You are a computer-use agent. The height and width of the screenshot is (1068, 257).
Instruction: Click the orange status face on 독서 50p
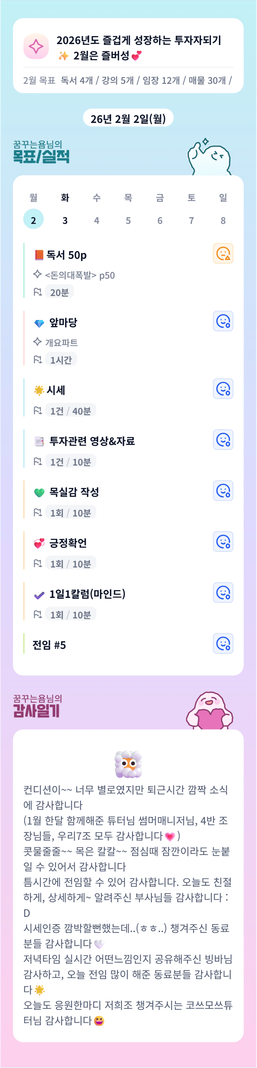pyautogui.click(x=223, y=253)
